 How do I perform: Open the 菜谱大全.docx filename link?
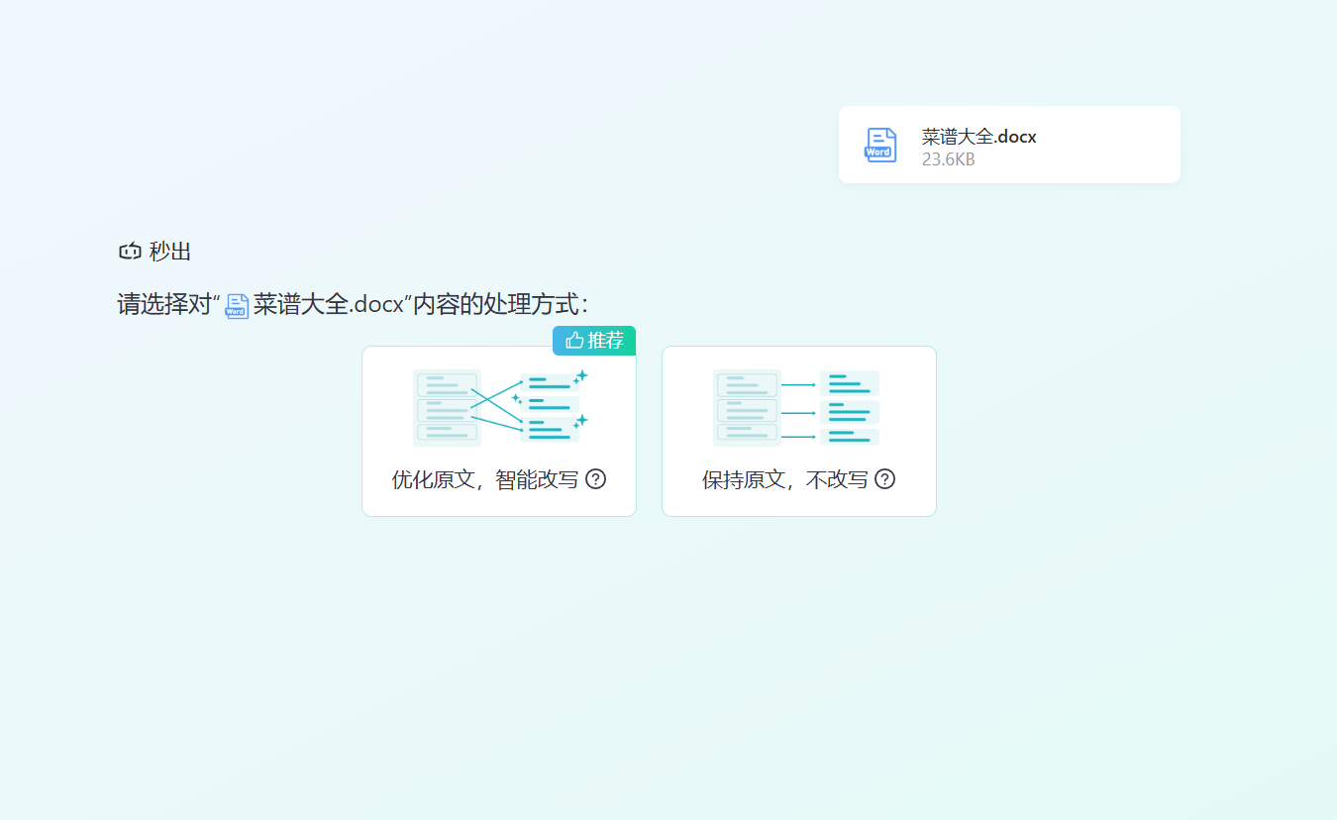pos(979,136)
